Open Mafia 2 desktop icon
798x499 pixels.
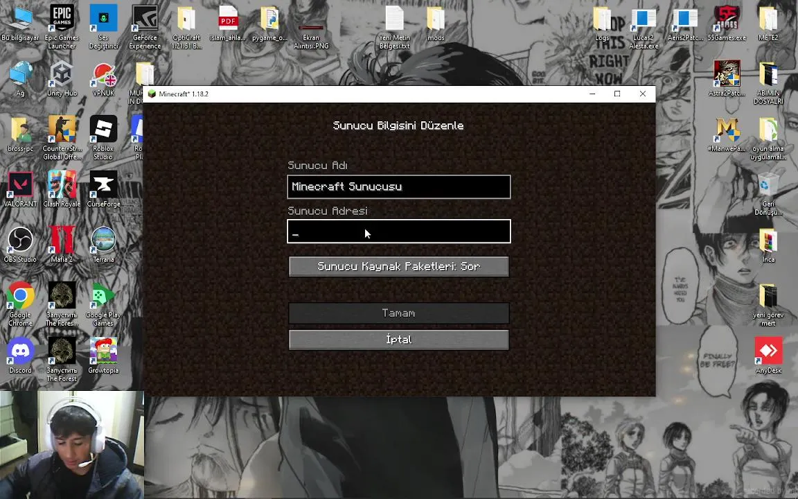(x=62, y=245)
